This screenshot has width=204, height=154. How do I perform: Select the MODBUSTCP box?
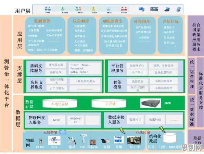coord(76,120)
